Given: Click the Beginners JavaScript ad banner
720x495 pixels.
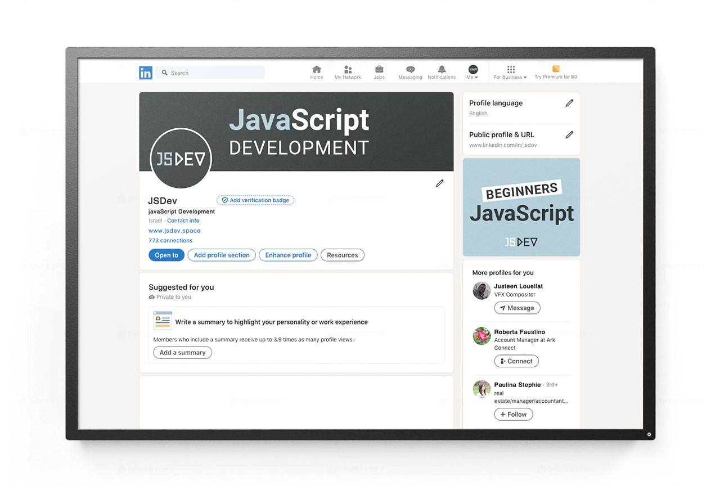Looking at the screenshot, I should tap(521, 207).
